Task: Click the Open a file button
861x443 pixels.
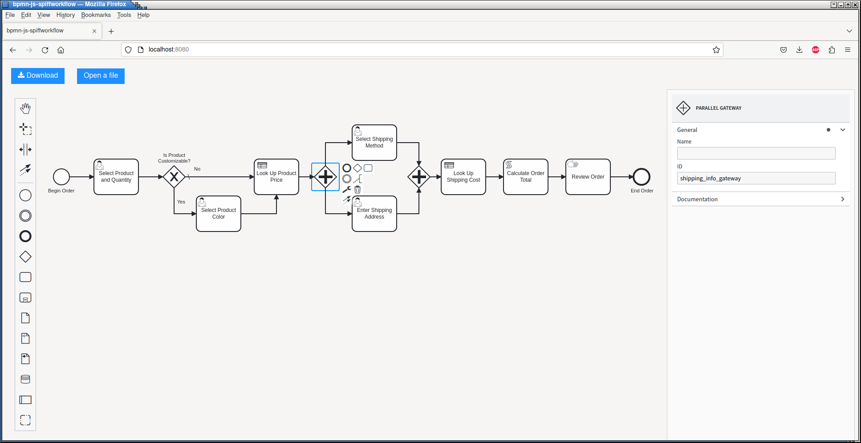Action: coord(101,76)
